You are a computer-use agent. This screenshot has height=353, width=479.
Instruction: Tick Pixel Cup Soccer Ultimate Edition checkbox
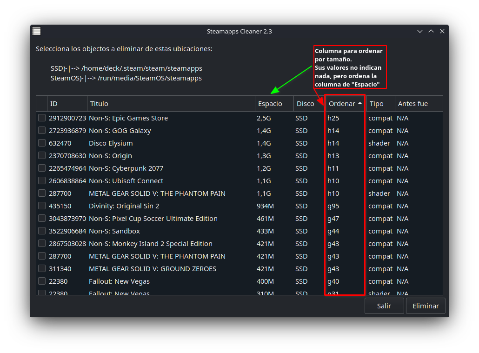[42, 218]
